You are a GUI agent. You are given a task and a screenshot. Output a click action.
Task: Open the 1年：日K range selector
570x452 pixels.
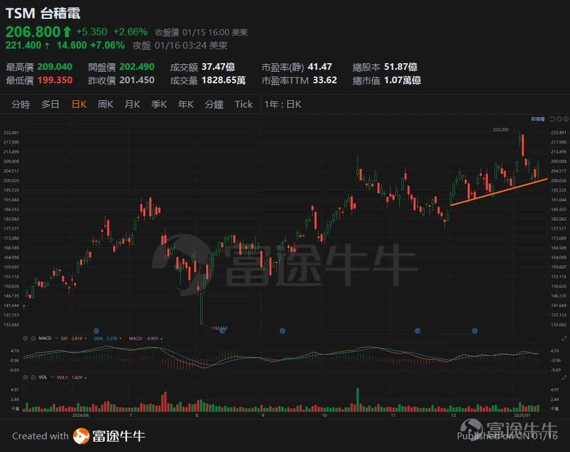[x=283, y=104]
